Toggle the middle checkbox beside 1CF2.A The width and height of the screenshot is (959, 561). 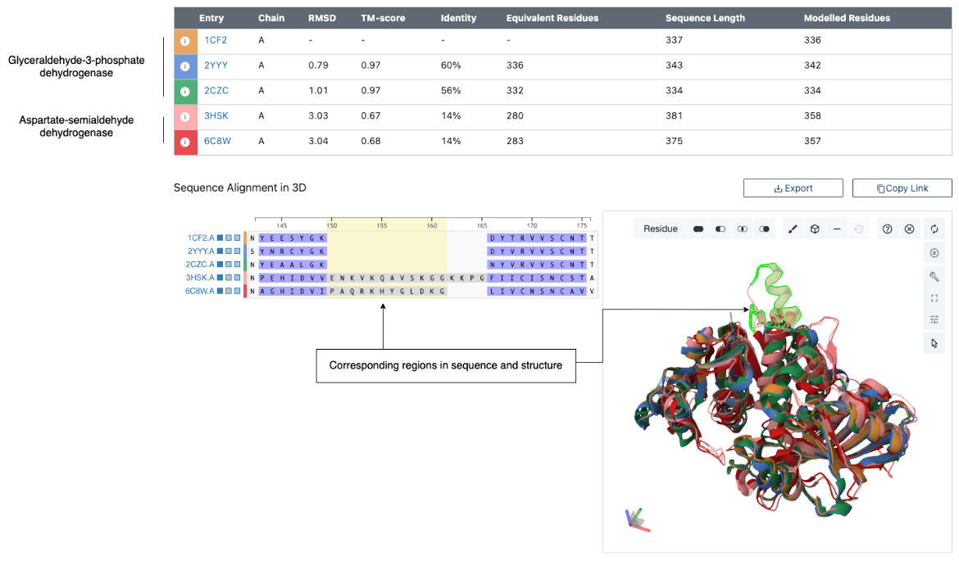tap(229, 239)
